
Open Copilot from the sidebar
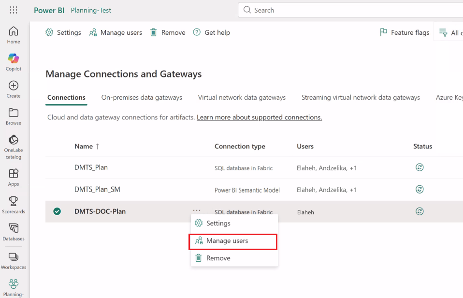click(x=13, y=62)
